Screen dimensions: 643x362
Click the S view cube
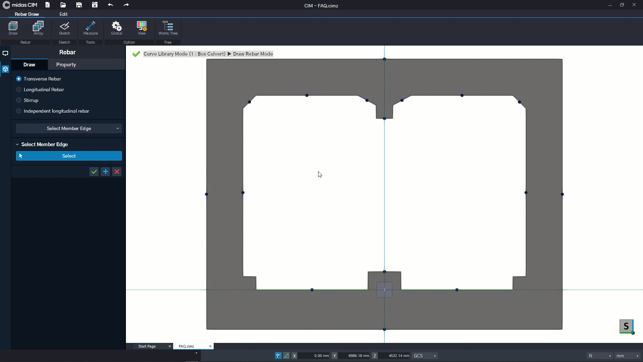(626, 326)
